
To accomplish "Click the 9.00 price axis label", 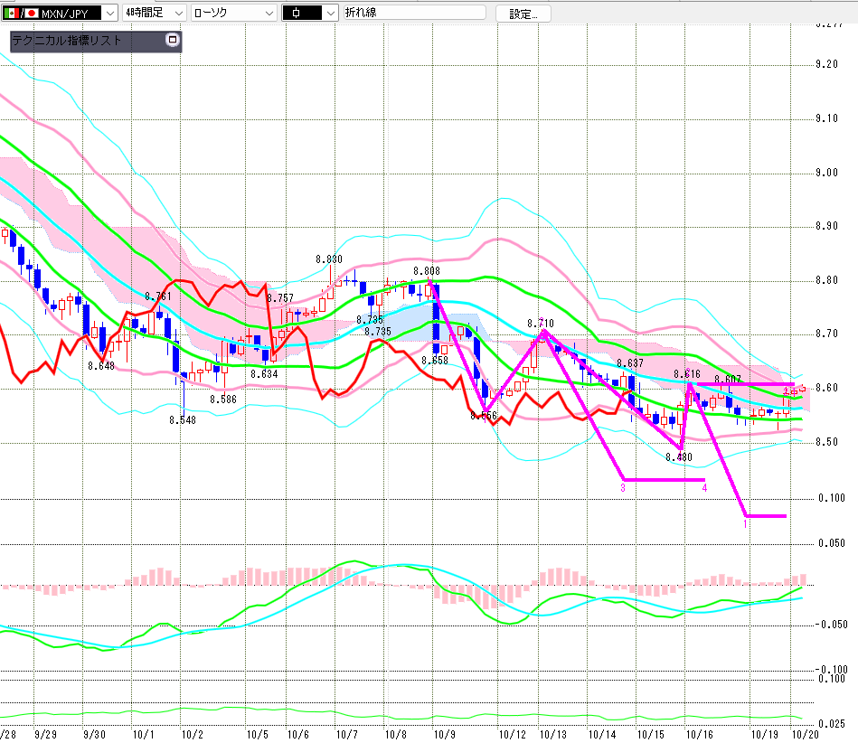I will [x=826, y=173].
